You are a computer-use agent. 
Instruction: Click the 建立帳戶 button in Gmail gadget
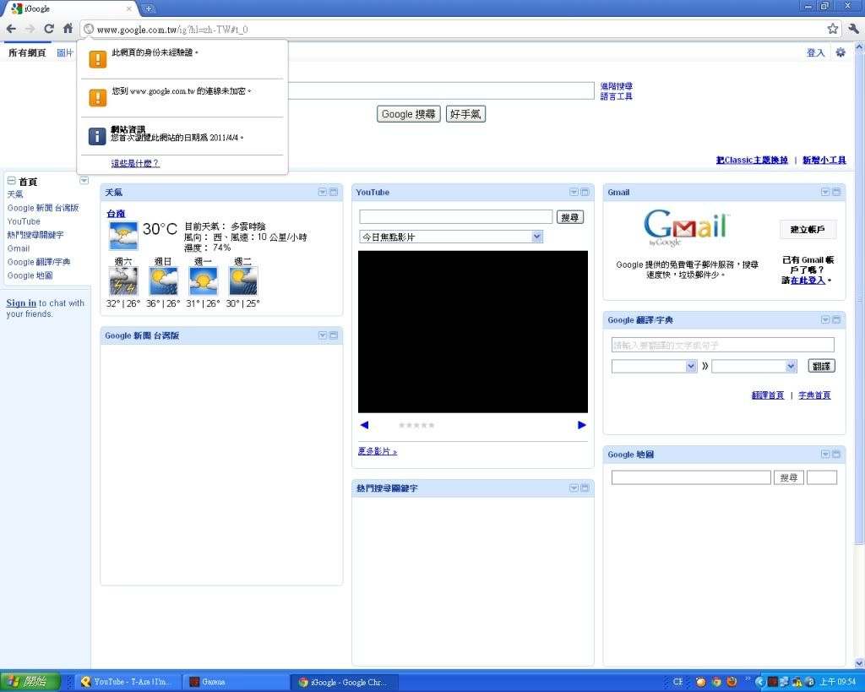808,230
